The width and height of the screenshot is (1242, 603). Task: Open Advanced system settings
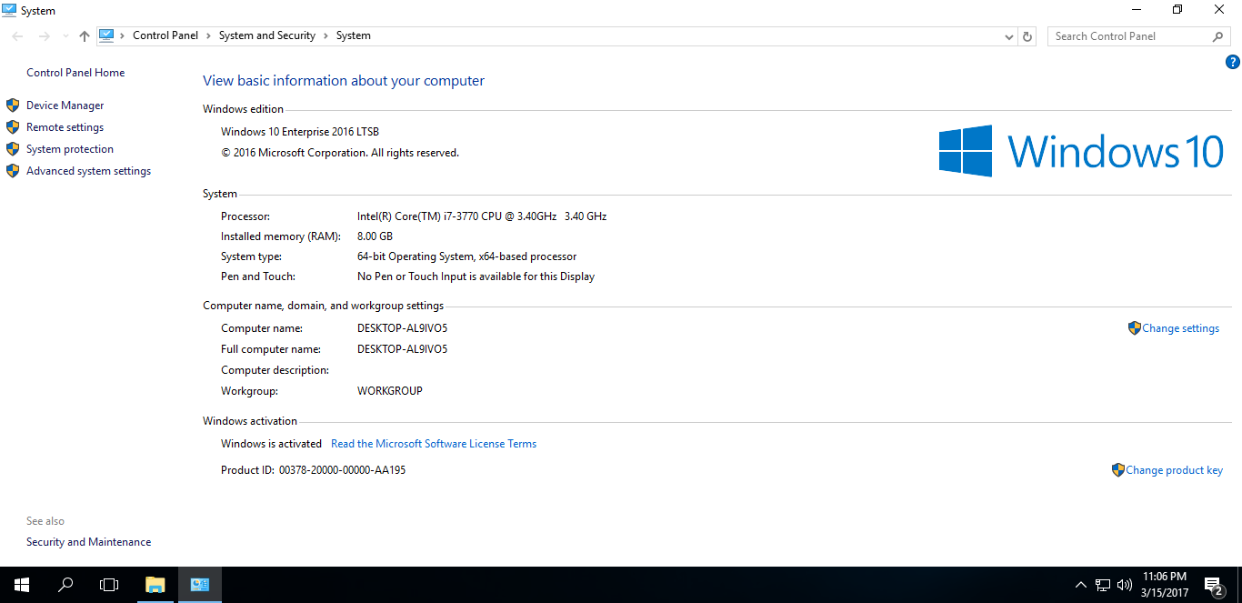coord(89,171)
